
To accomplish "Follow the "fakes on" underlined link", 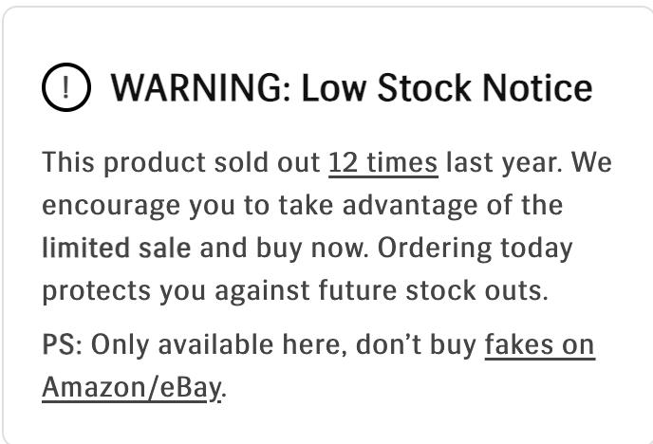I will (539, 344).
